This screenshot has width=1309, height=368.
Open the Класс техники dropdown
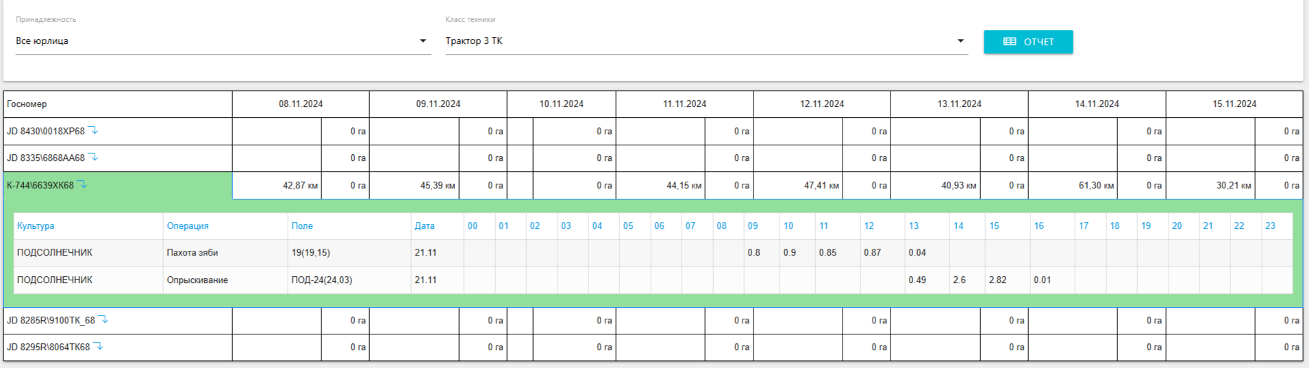point(706,41)
